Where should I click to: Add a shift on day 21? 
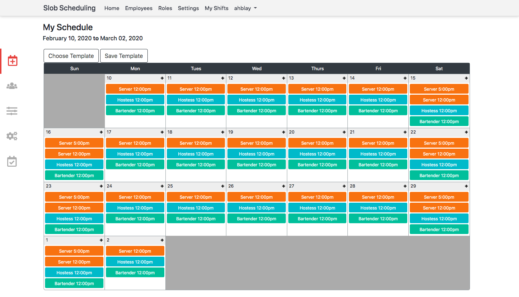click(x=405, y=132)
